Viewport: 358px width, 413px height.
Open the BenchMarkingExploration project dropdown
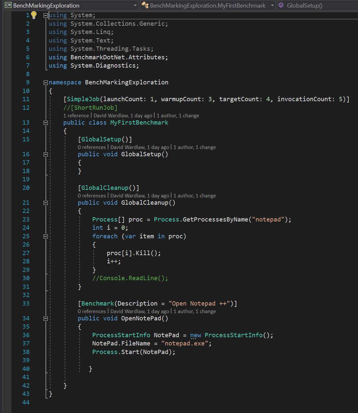pos(135,5)
